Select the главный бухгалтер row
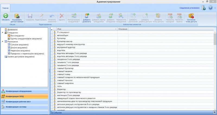The height and width of the screenshot is (115, 217). [x=65, y=68]
